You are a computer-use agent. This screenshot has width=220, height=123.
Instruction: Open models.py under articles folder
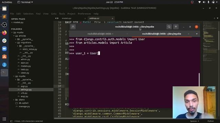26,66
